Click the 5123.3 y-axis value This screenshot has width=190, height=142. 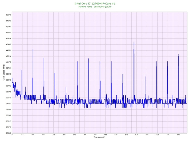pyautogui.click(x=9, y=21)
